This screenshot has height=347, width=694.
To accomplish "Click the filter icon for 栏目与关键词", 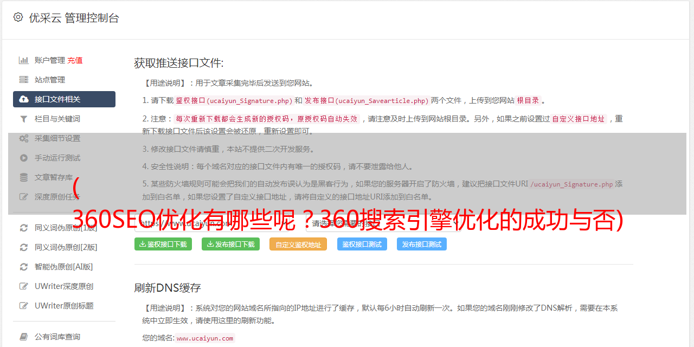I will [x=24, y=119].
